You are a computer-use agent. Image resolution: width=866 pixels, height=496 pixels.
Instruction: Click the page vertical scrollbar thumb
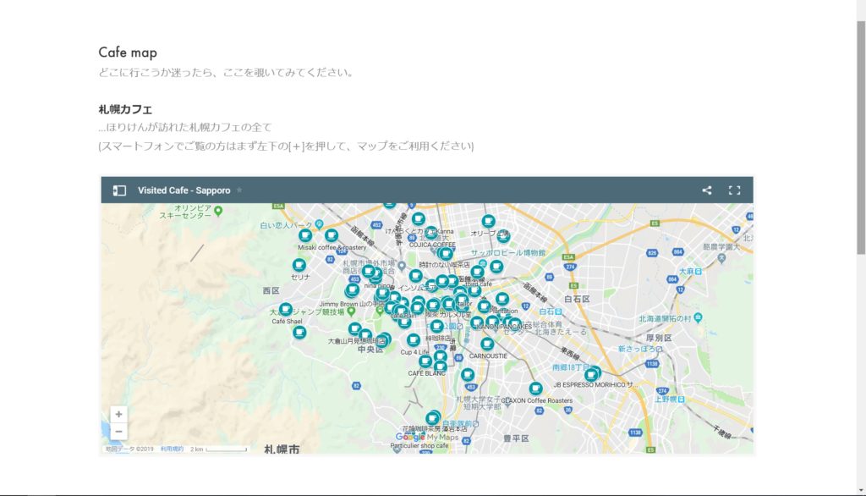pos(861,138)
